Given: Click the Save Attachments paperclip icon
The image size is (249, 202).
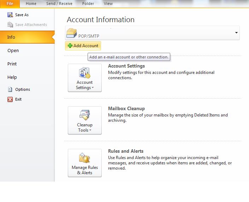Looking at the screenshot, I should [10, 25].
